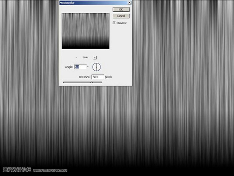234x176 pixels.
Task: Toggle the Preview checkbox
Action: 114,23
